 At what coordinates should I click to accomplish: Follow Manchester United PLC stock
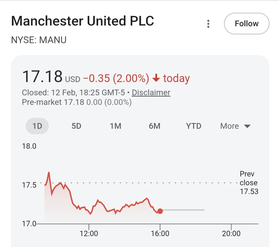[246, 24]
